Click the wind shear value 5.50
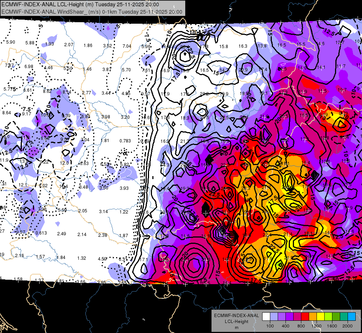362x333 pixels. (x=68, y=68)
